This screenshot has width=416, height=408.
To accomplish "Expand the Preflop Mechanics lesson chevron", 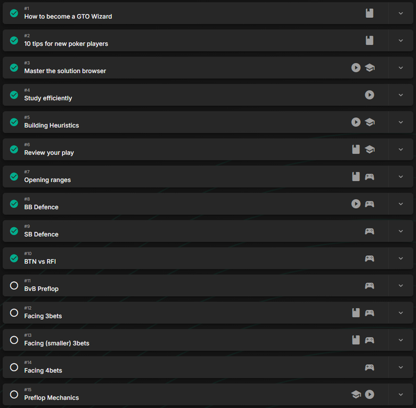I will (x=401, y=394).
